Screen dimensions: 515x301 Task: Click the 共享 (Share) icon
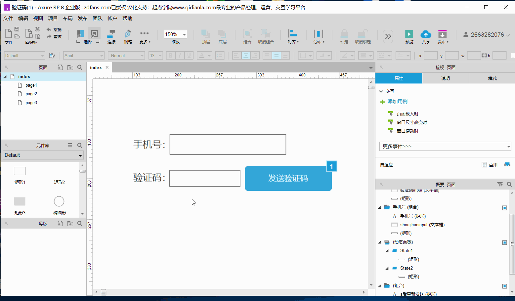point(426,34)
